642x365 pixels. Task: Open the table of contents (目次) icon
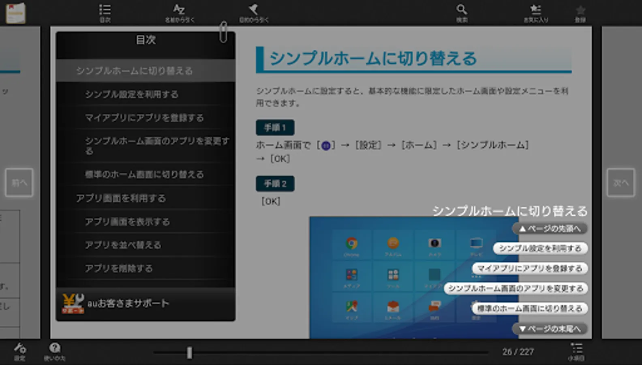tap(105, 13)
